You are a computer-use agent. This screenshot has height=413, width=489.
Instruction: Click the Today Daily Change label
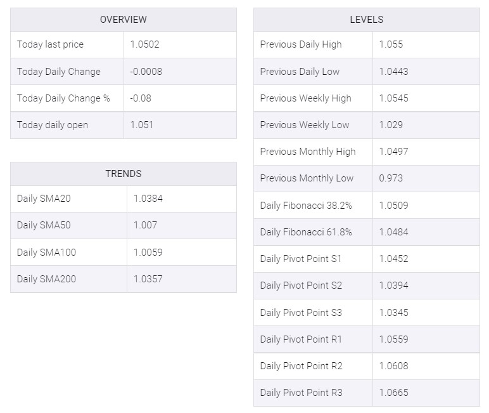point(59,72)
